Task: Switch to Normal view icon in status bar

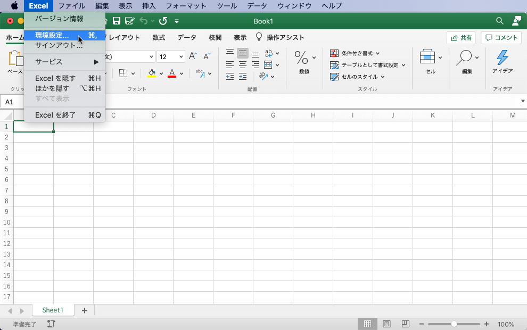Action: pyautogui.click(x=367, y=324)
